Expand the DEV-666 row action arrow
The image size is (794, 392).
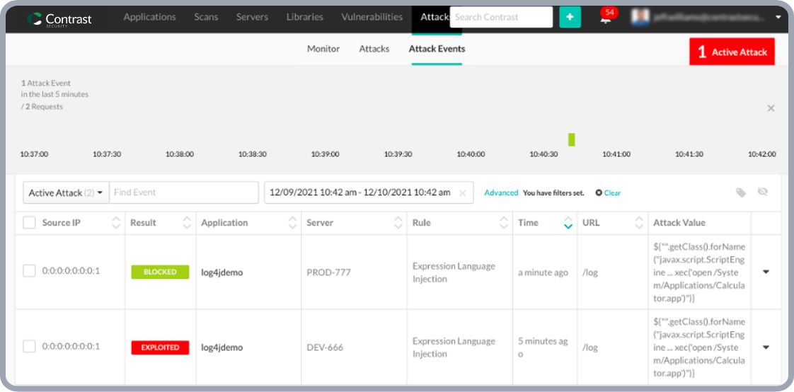click(x=766, y=347)
